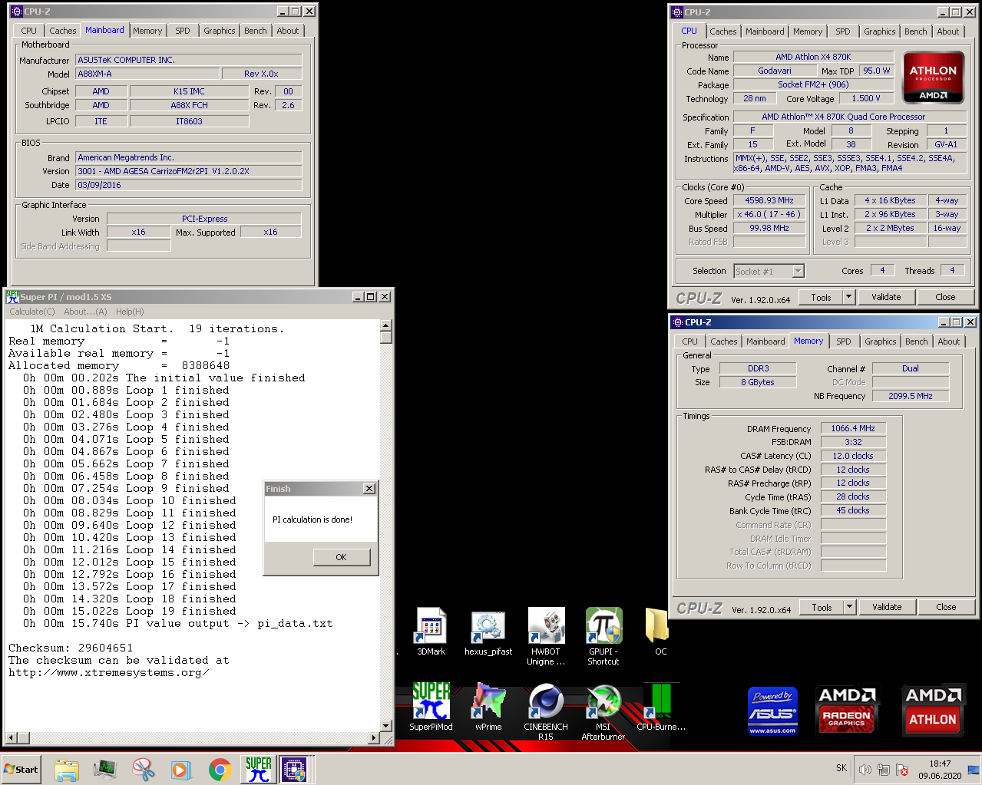Launch Google Chrome from the taskbar
Viewport: 982px width, 785px height.
pyautogui.click(x=220, y=769)
